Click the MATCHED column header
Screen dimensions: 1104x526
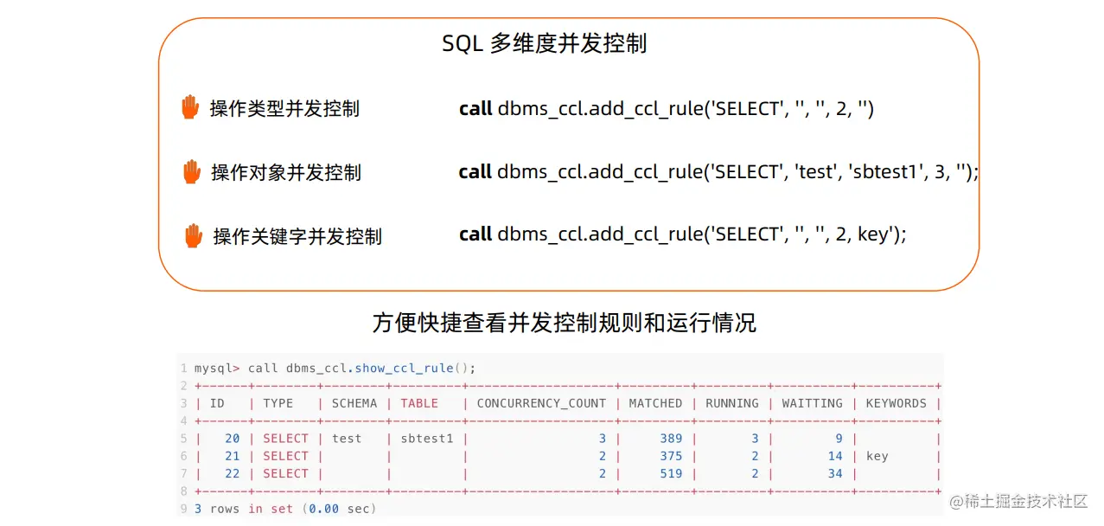click(x=655, y=403)
